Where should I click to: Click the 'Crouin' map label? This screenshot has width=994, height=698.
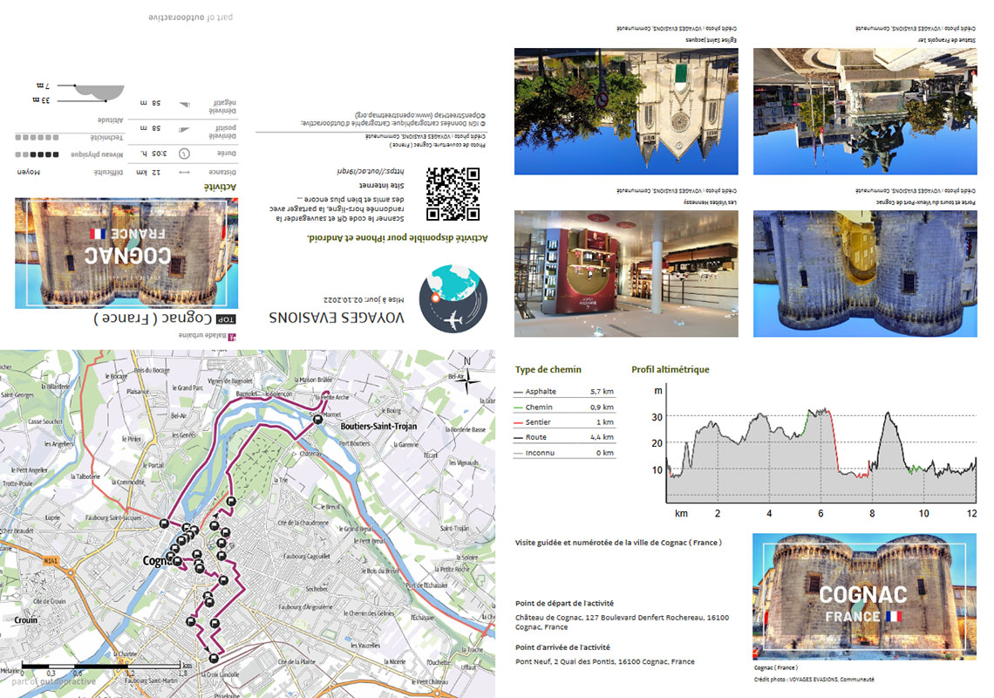pyautogui.click(x=26, y=620)
